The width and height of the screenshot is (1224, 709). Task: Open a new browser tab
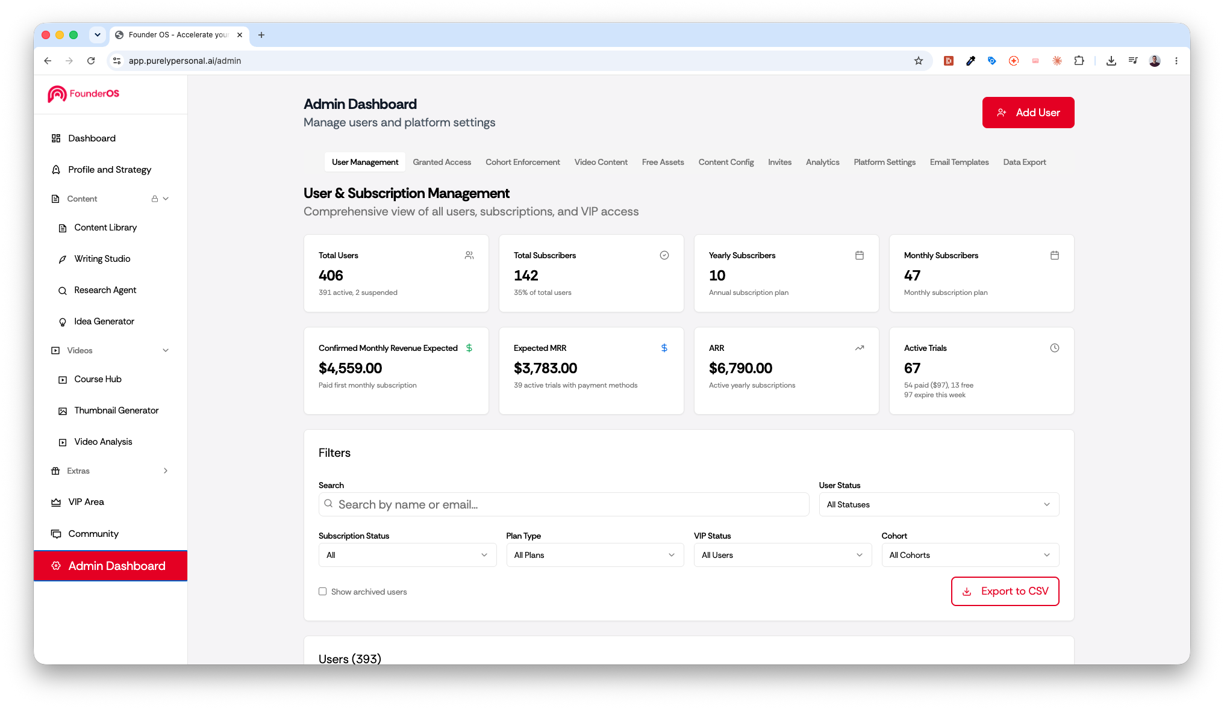coord(261,35)
